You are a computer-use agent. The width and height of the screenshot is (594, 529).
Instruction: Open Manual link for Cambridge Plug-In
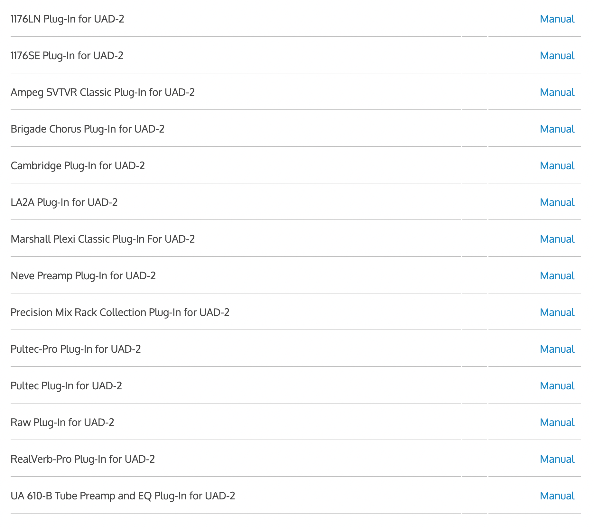coord(557,166)
